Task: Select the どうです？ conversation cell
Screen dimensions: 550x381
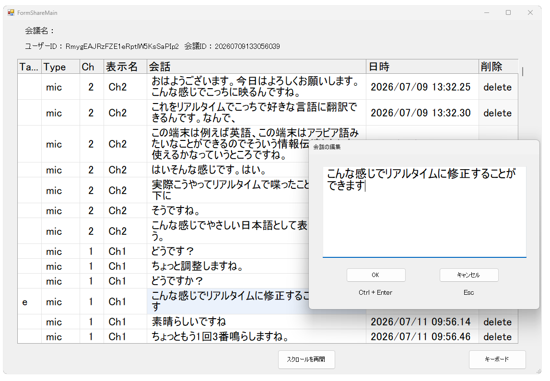Action: [x=228, y=251]
